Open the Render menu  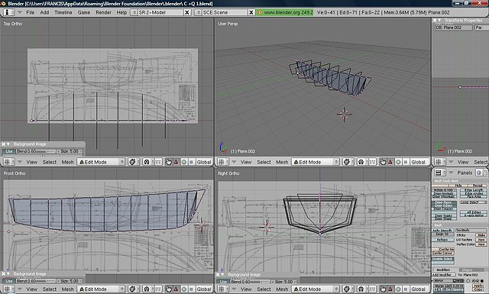tap(103, 12)
